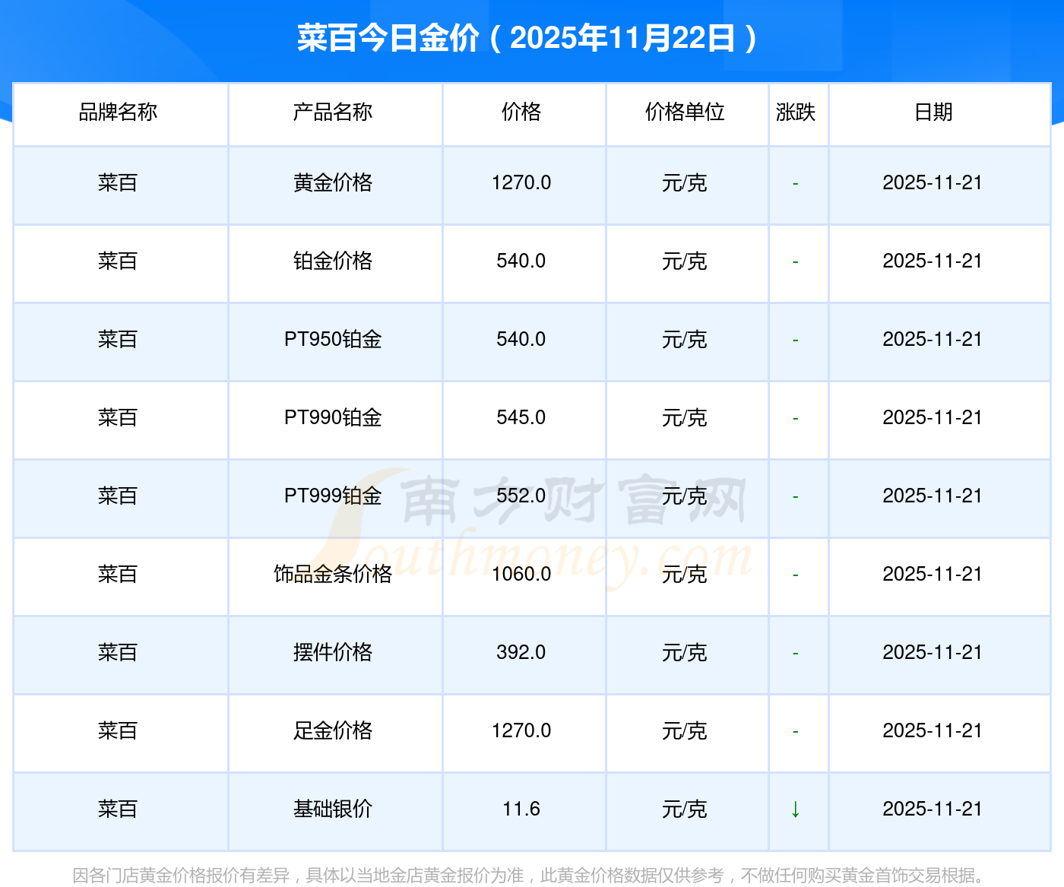Select the 540.0 price in PT950铂金 row
The image size is (1064, 887).
pos(521,339)
